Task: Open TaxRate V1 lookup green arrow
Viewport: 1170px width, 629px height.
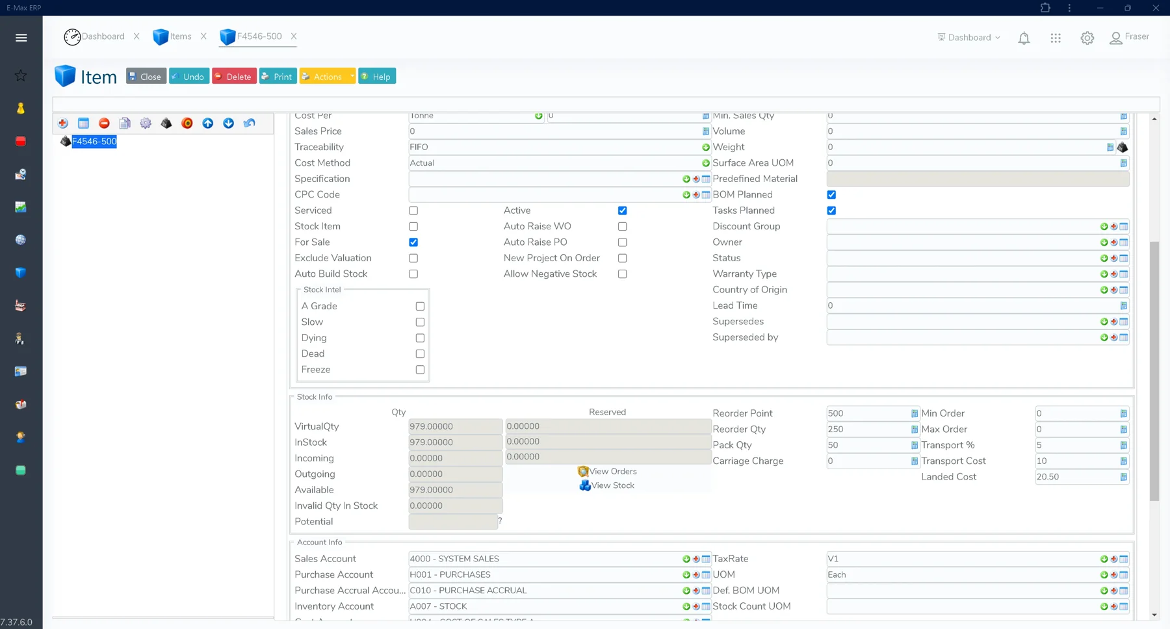Action: [x=1104, y=559]
